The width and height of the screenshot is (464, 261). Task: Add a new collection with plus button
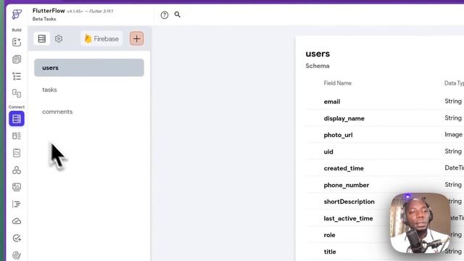(137, 38)
